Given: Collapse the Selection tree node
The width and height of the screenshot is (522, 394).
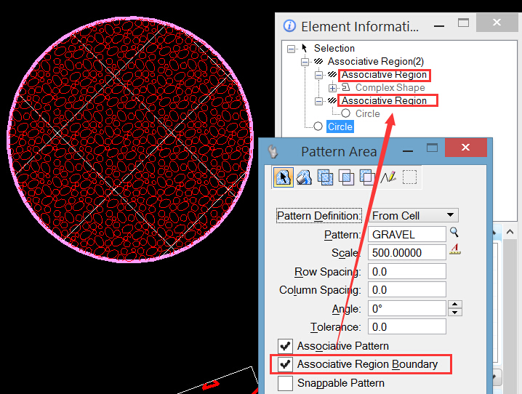Looking at the screenshot, I should pos(291,49).
